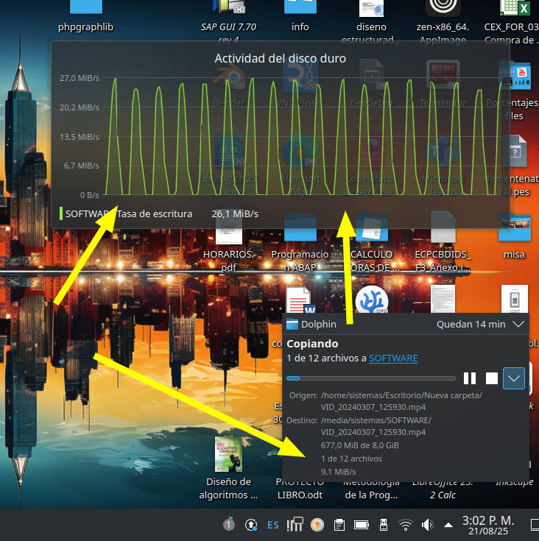The image size is (539, 541).
Task: Open the info desktop folder
Action: pos(300,16)
